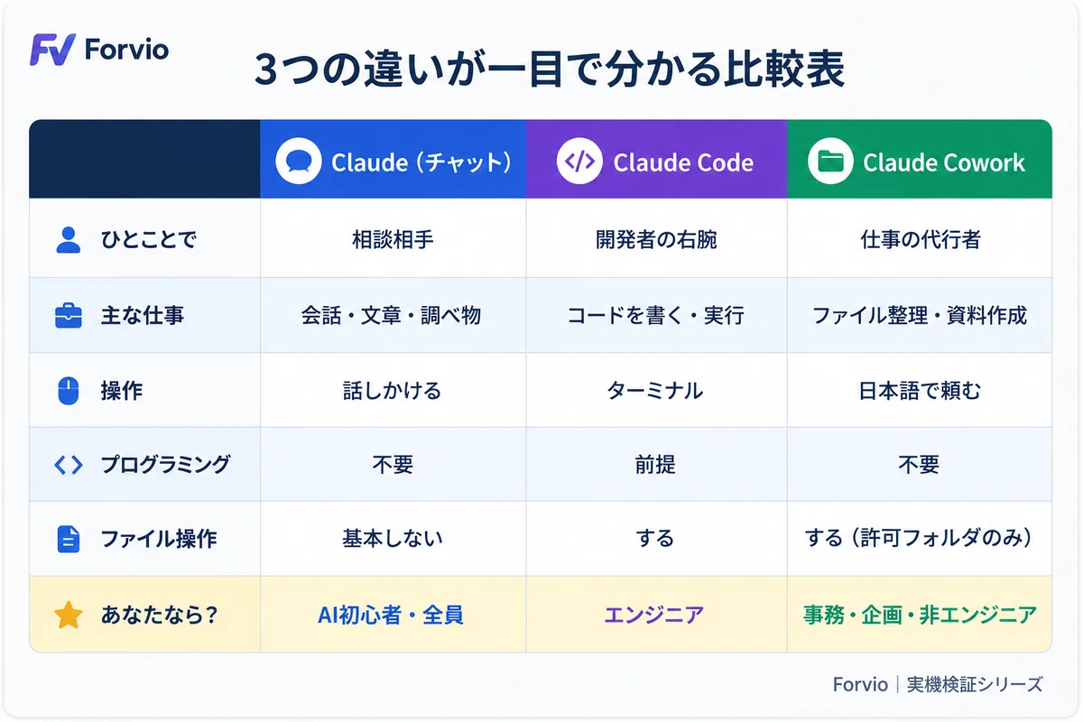Select the briefcase icon next to 主な仕事
Image resolution: width=1083 pixels, height=722 pixels.
tap(69, 315)
